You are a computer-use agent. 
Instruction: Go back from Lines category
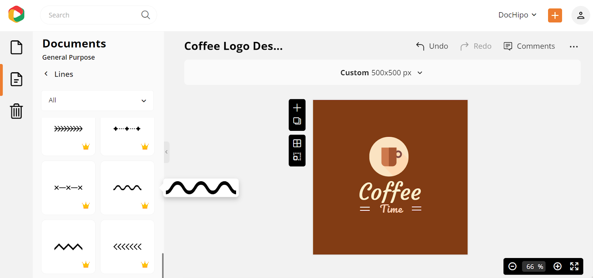pos(46,74)
